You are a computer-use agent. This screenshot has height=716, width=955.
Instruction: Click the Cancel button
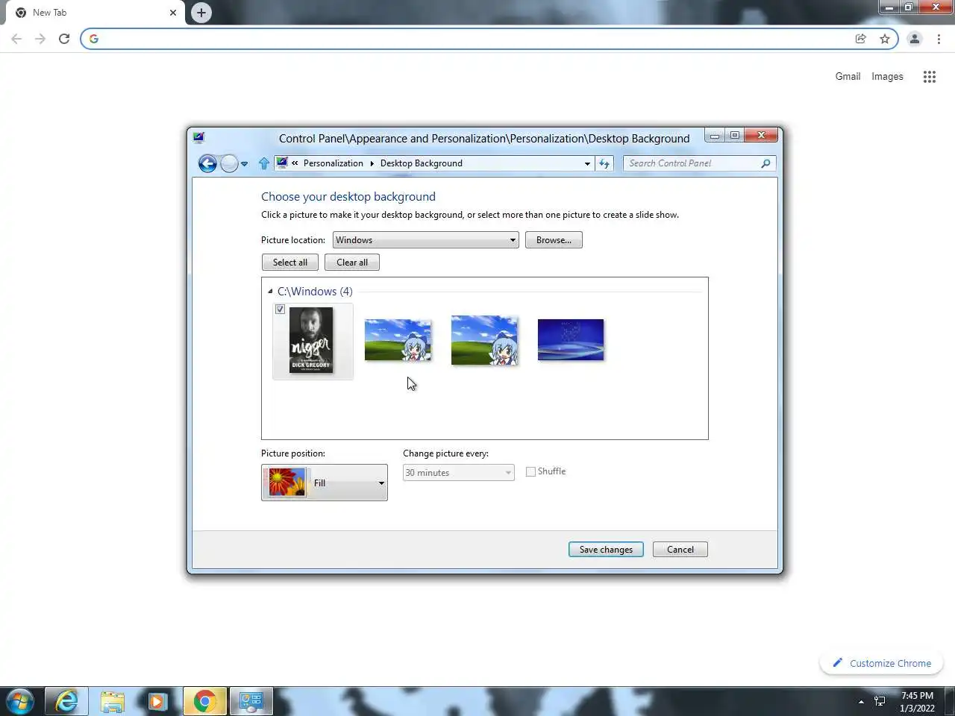(x=680, y=550)
